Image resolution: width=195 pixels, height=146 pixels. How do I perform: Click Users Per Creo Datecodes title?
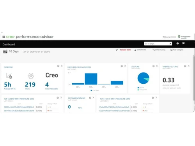[x=79, y=67]
